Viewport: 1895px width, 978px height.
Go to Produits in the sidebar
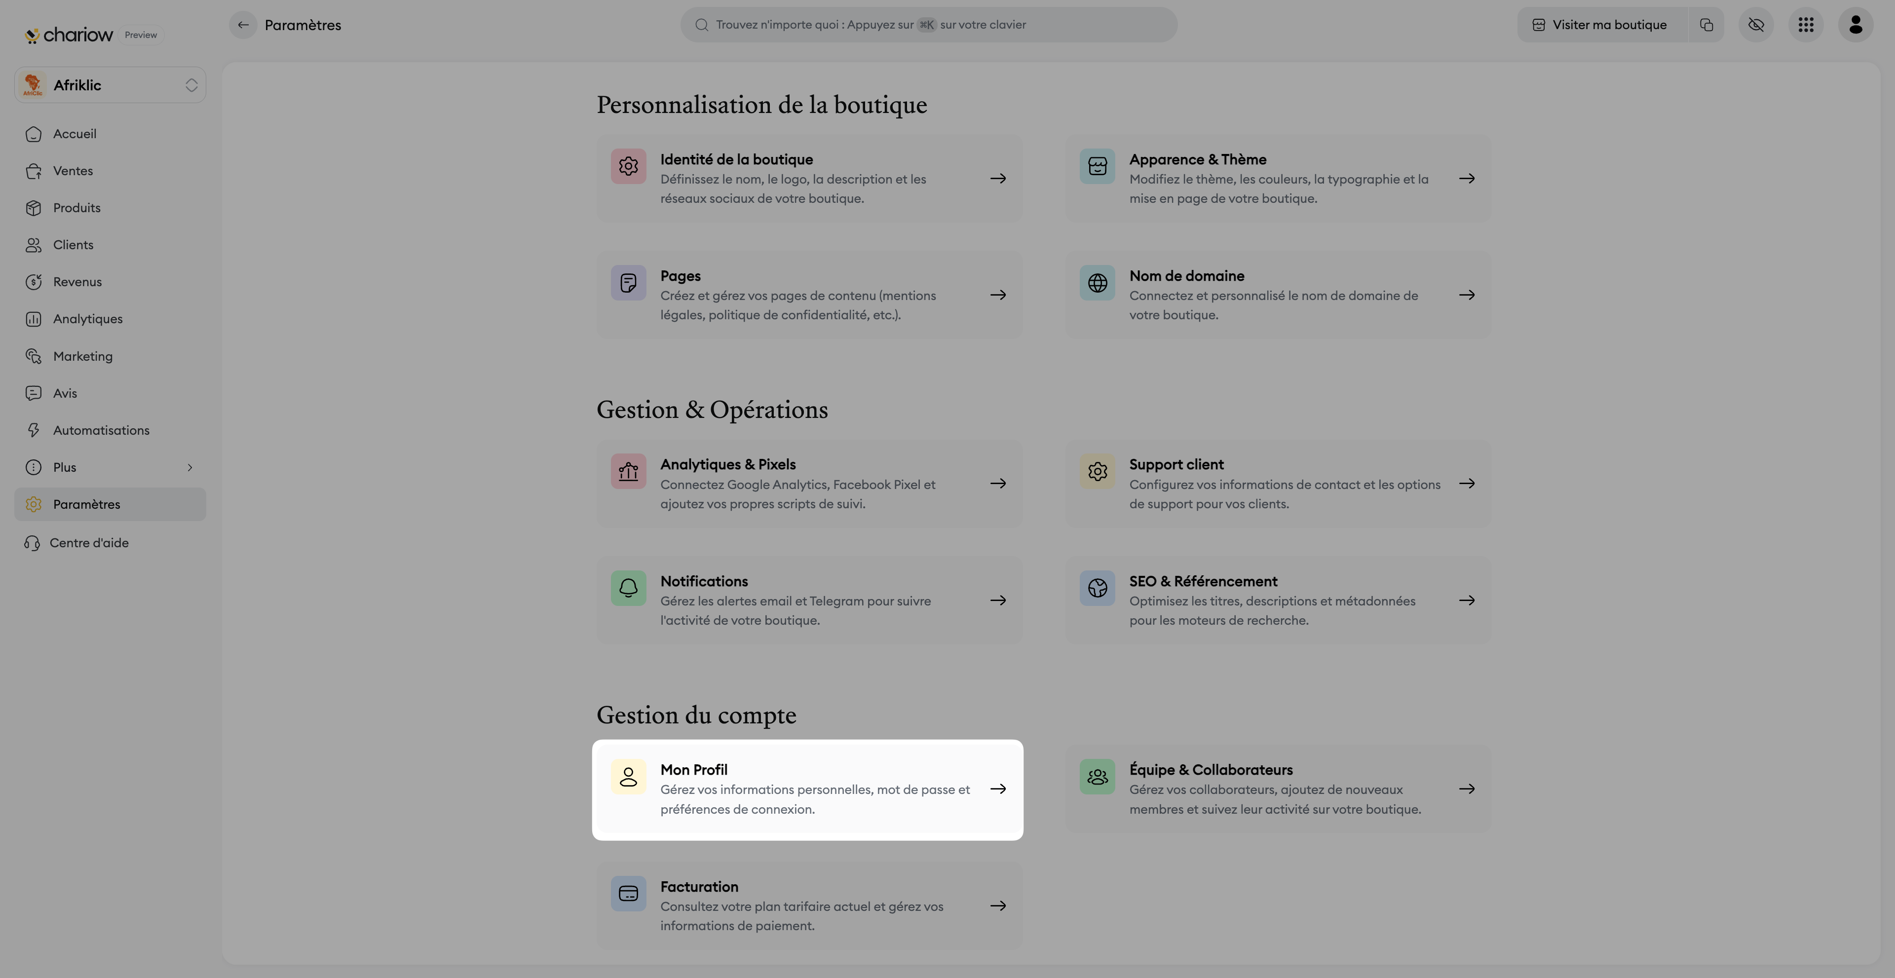tap(76, 208)
